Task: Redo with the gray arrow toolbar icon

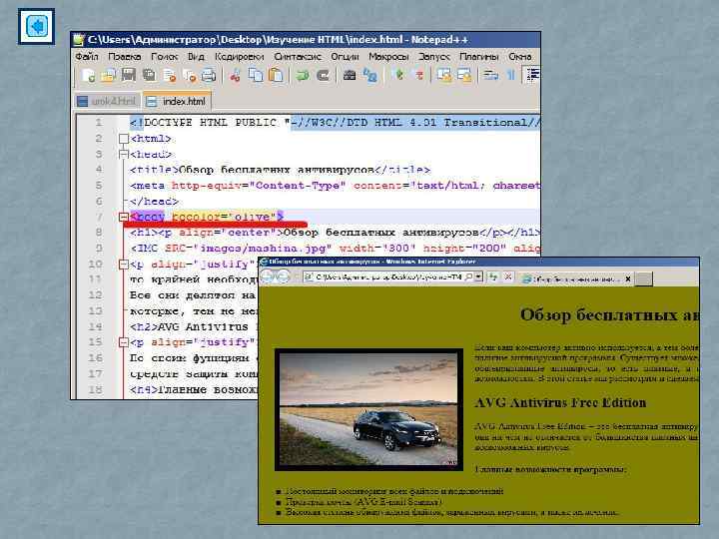Action: coord(323,75)
